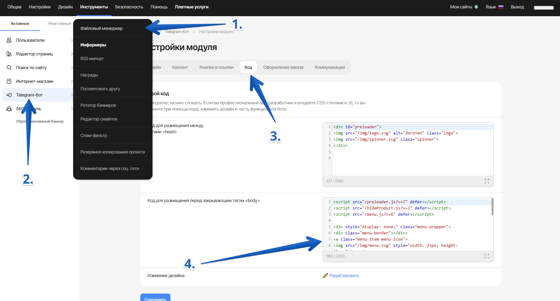Click the 127 / 2000 character counter
Image resolution: width=560 pixels, height=301 pixels.
[x=335, y=181]
